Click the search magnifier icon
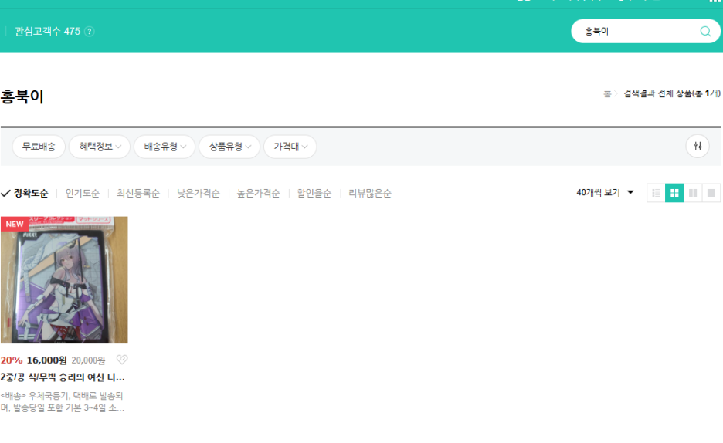The height and width of the screenshot is (443, 723). 705,32
